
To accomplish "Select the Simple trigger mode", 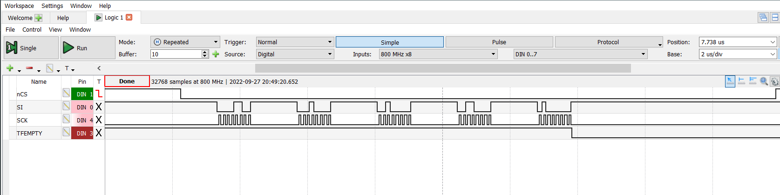I will coord(390,42).
